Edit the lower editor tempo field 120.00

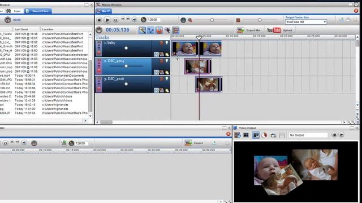pyautogui.click(x=81, y=143)
